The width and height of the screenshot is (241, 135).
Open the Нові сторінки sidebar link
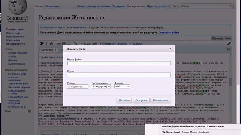click(13, 40)
